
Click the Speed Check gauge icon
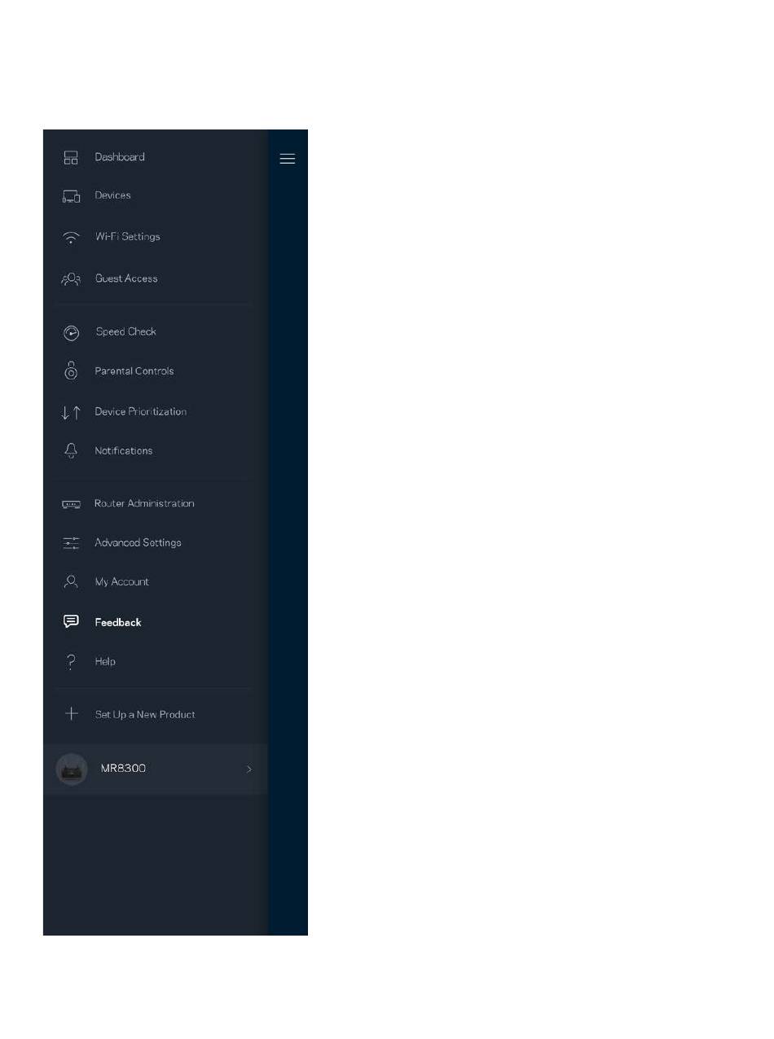[x=71, y=332]
